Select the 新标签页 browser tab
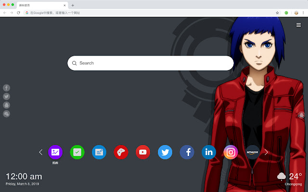The width and height of the screenshot is (308, 192). pyautogui.click(x=42, y=5)
